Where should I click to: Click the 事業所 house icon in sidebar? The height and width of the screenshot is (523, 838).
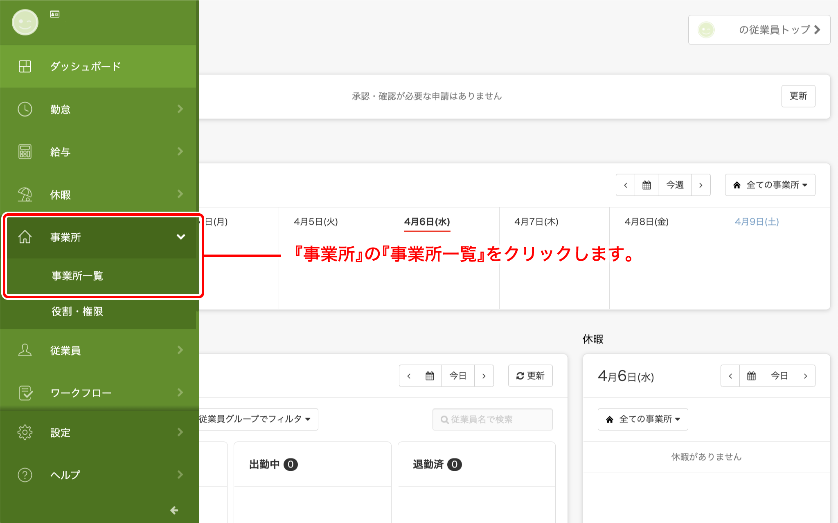(x=25, y=237)
